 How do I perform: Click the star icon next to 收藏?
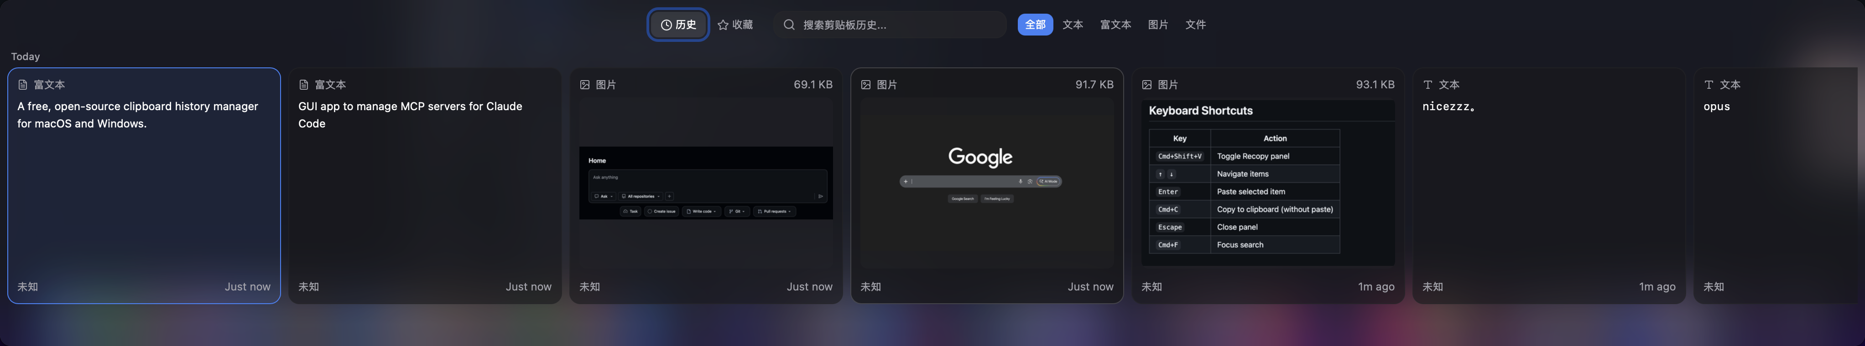tap(723, 25)
